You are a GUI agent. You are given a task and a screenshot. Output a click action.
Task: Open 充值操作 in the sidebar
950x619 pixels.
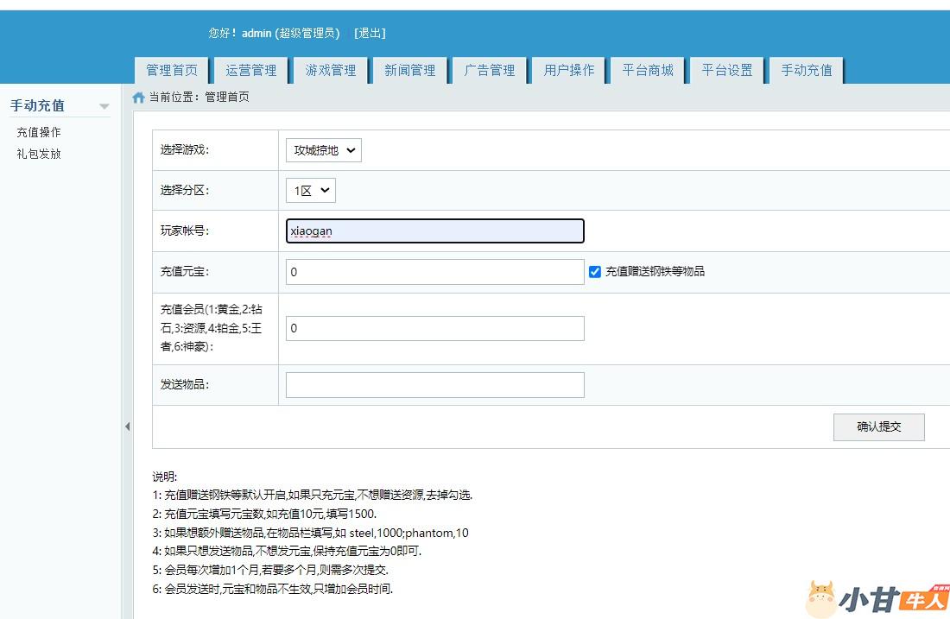point(39,132)
